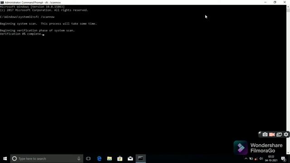Click the 'Verification 0% complete' line
The image size is (290, 163).
pos(21,34)
